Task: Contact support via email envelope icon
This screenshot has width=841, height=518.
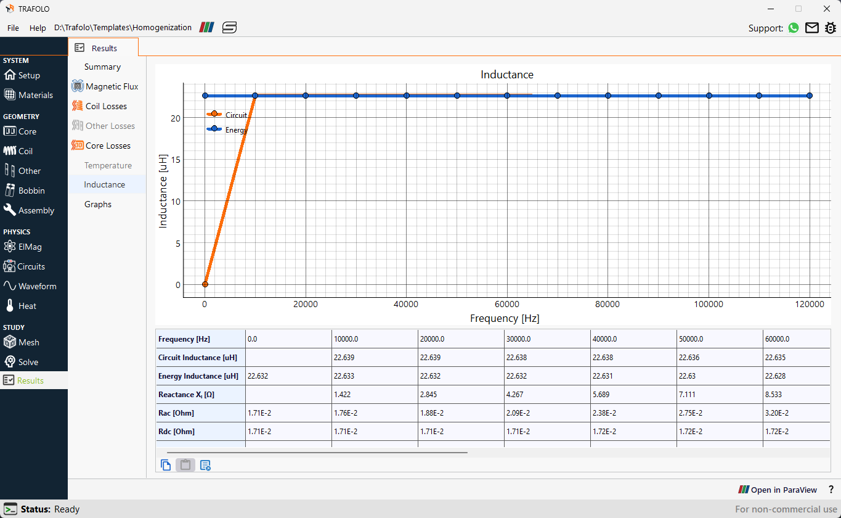Action: point(812,28)
